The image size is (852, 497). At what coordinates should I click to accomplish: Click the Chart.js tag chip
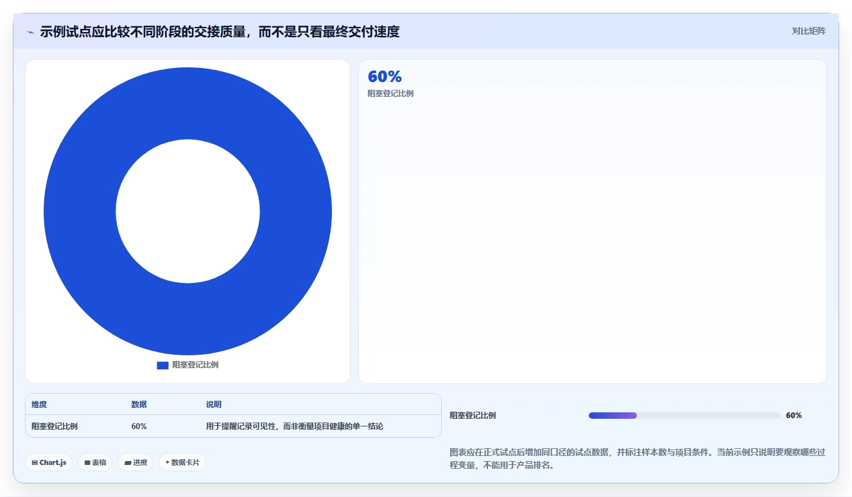(x=49, y=462)
